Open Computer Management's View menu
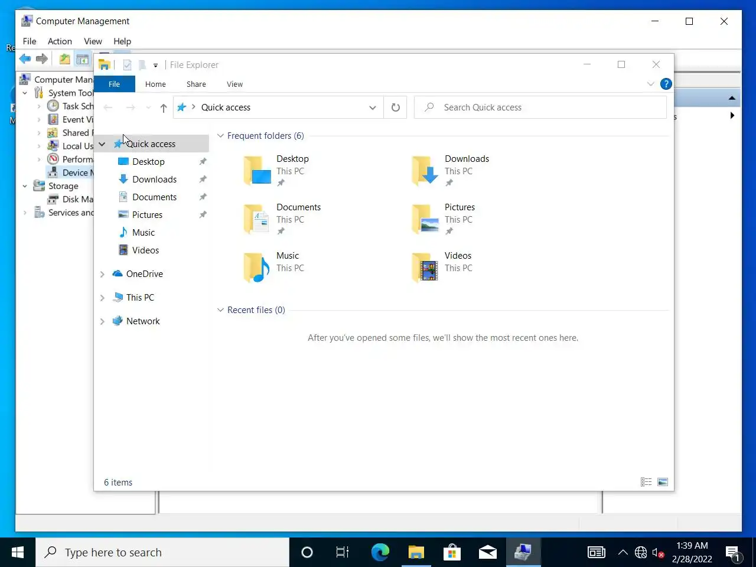Screen dimensions: 756x567 (93, 41)
